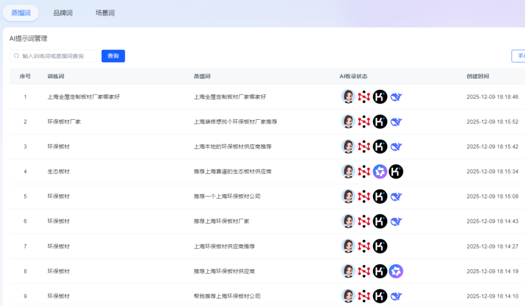Click the Kimi icon in row 4

pyautogui.click(x=396, y=171)
